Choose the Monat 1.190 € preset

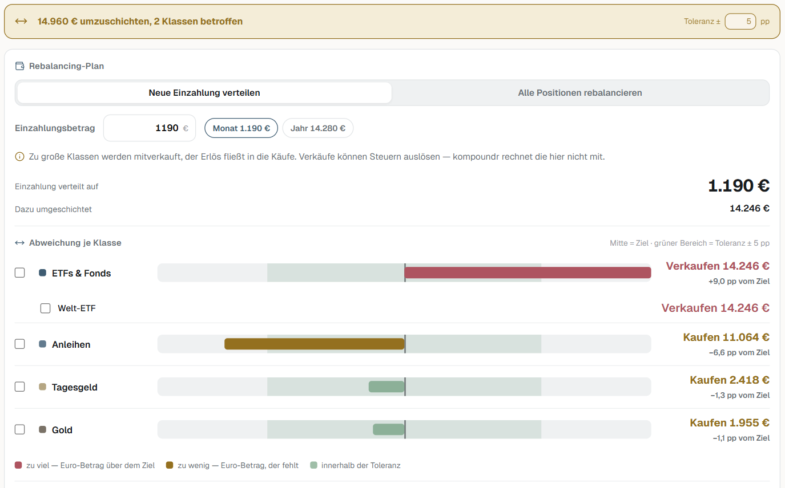click(241, 128)
